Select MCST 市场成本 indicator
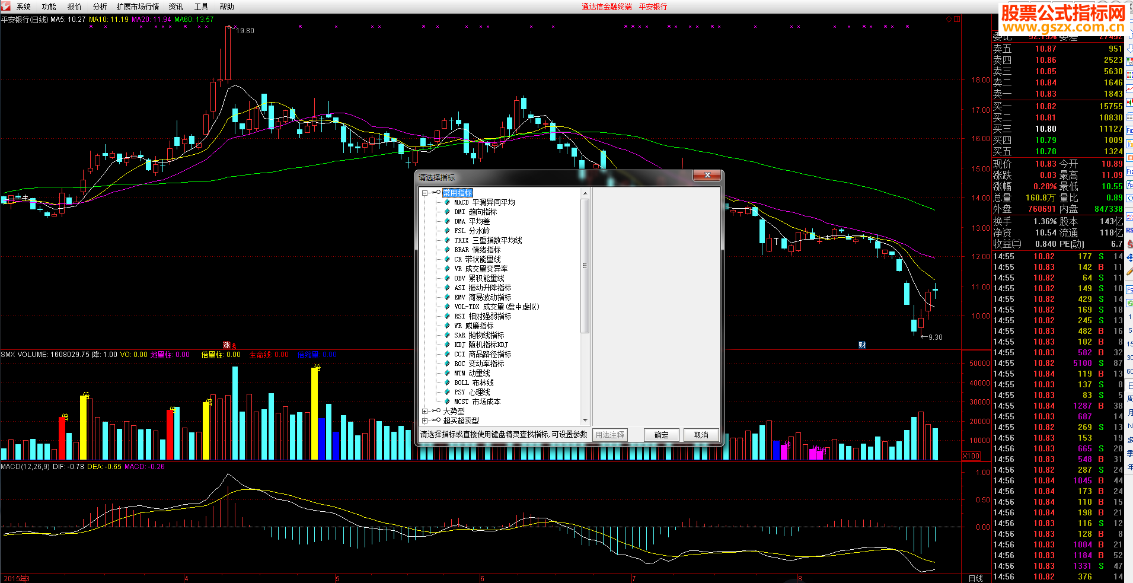The width and height of the screenshot is (1133, 583). coord(477,402)
